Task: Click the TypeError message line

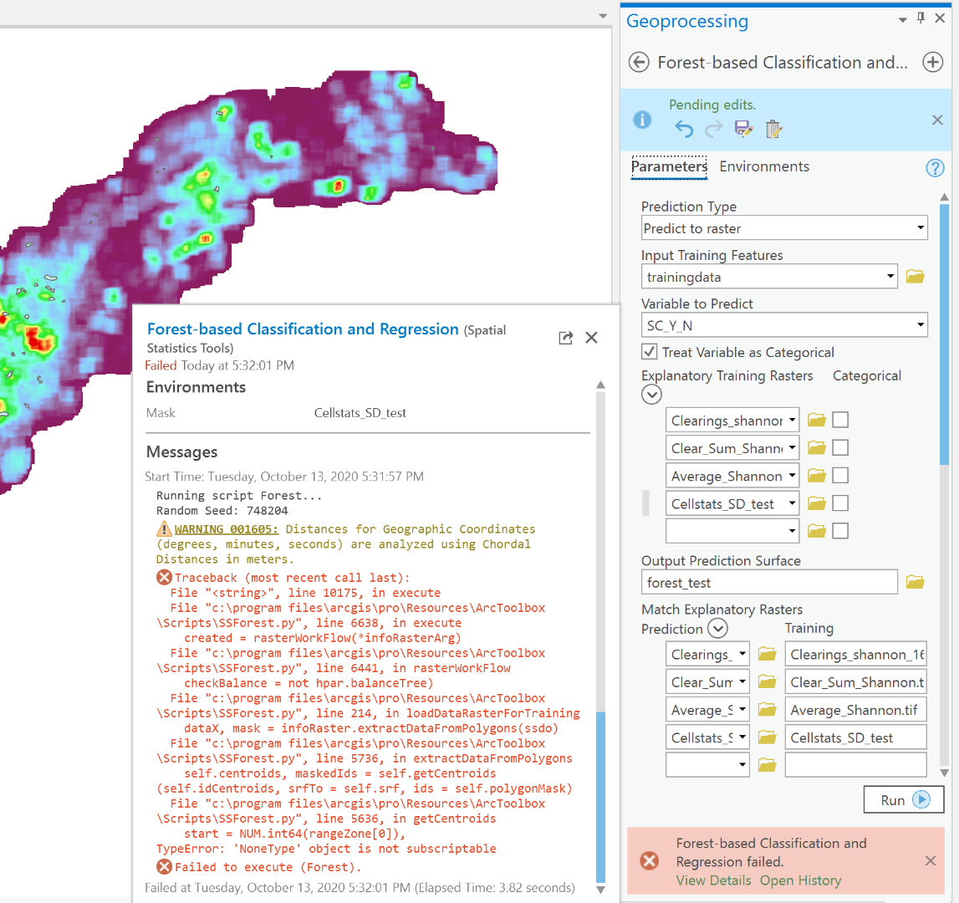Action: coord(326,849)
